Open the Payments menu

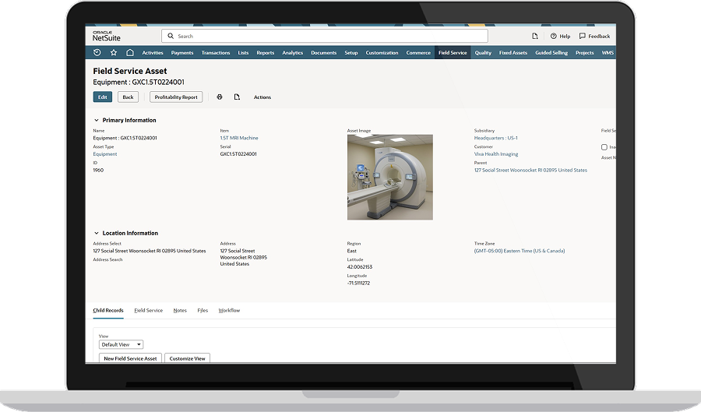click(x=182, y=53)
